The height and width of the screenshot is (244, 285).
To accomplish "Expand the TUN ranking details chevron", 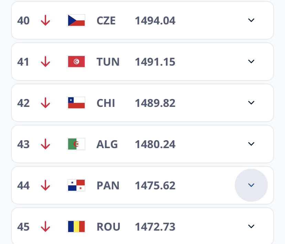I will tap(251, 62).
